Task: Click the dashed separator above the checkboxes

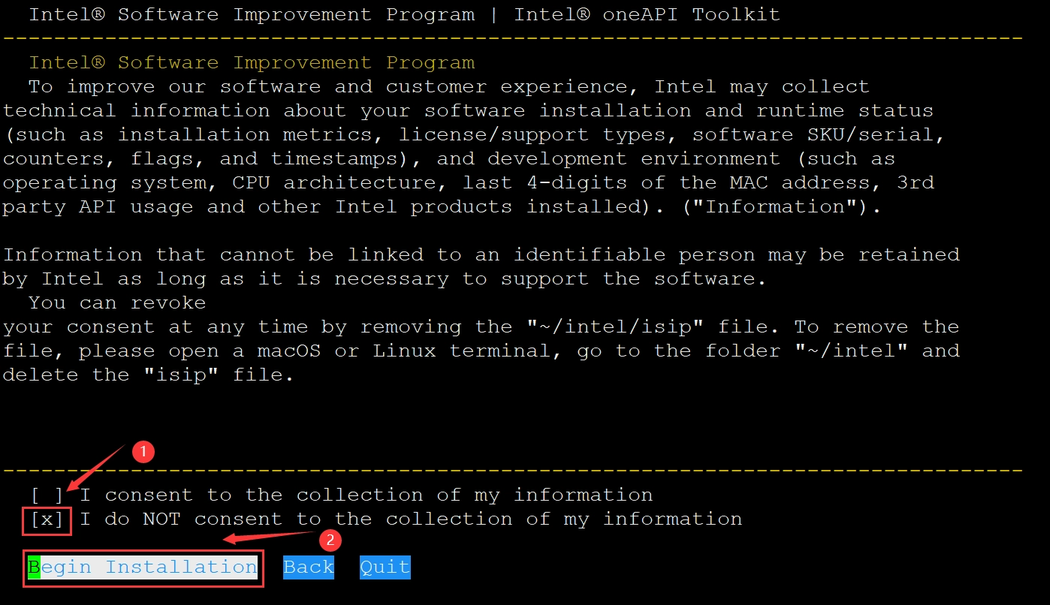Action: [512, 471]
